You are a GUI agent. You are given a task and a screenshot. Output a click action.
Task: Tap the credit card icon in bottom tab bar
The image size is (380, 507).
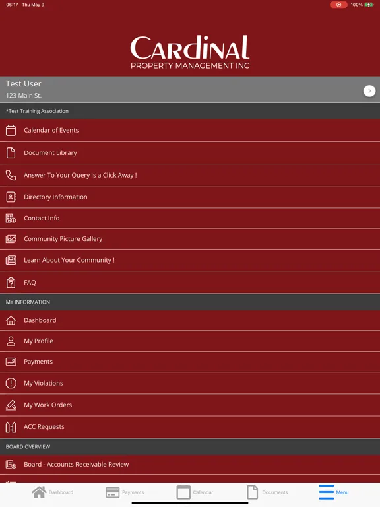(x=112, y=492)
